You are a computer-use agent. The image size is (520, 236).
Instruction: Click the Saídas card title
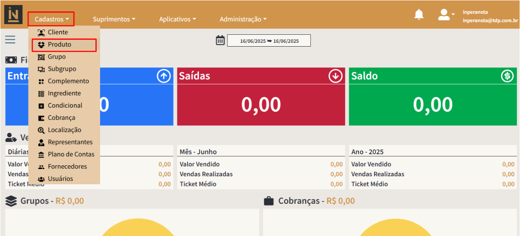pyautogui.click(x=195, y=76)
